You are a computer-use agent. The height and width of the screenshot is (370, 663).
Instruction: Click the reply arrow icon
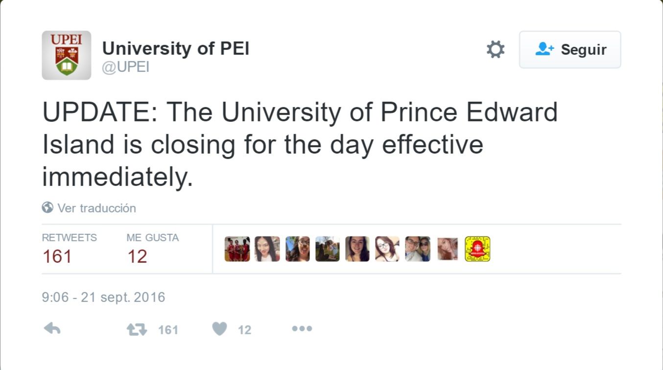(52, 329)
